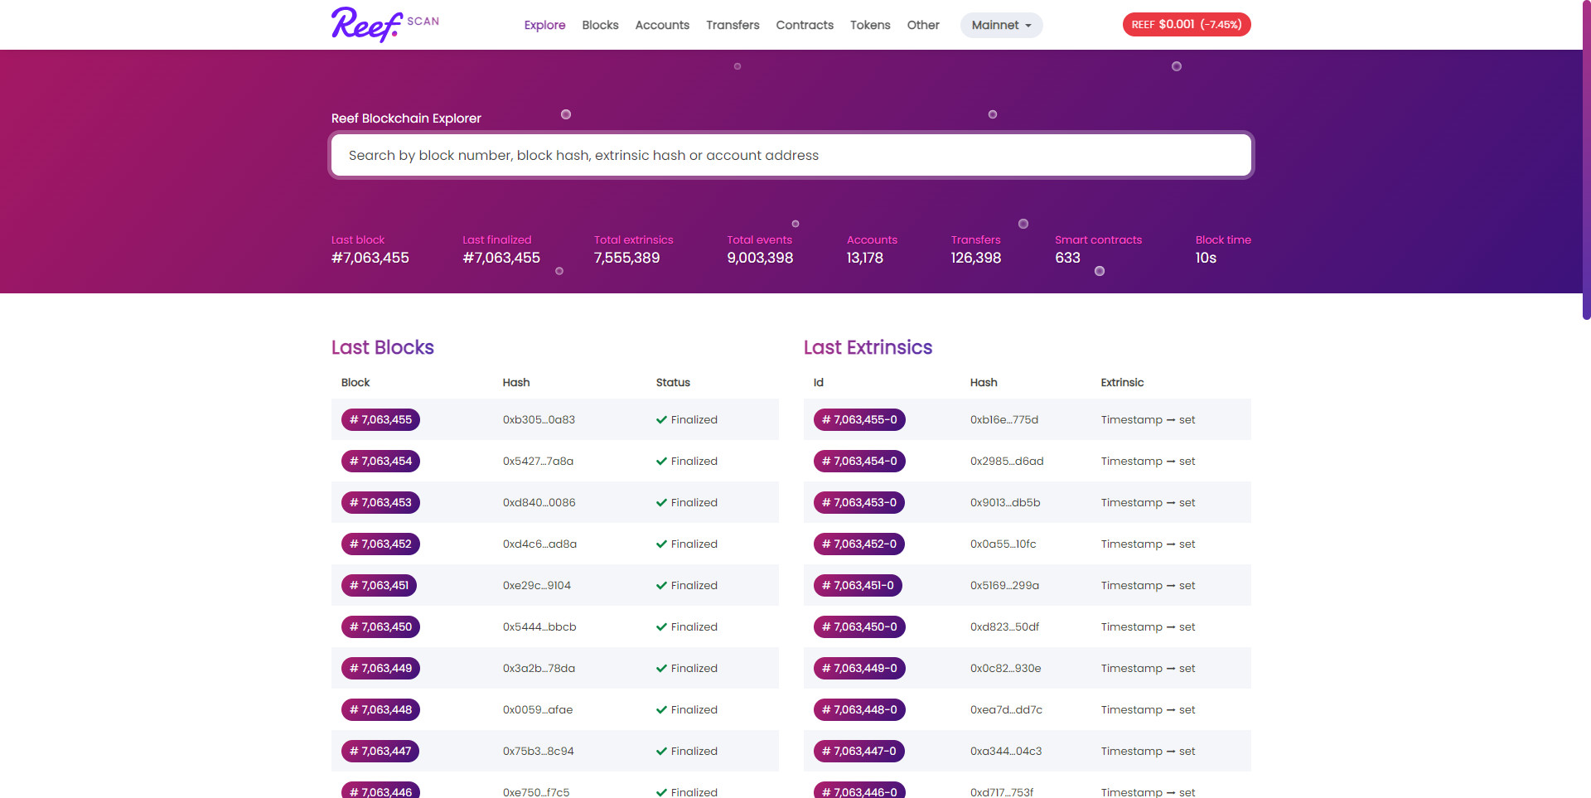The width and height of the screenshot is (1591, 798).
Task: Open block # 7,063,455 badge
Action: tap(380, 420)
